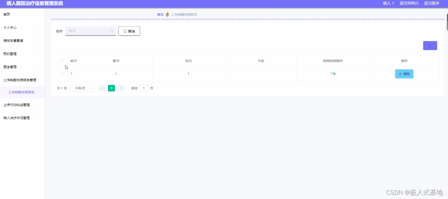Click 退出登录 in the header
The image size is (448, 199).
pyautogui.click(x=432, y=3)
